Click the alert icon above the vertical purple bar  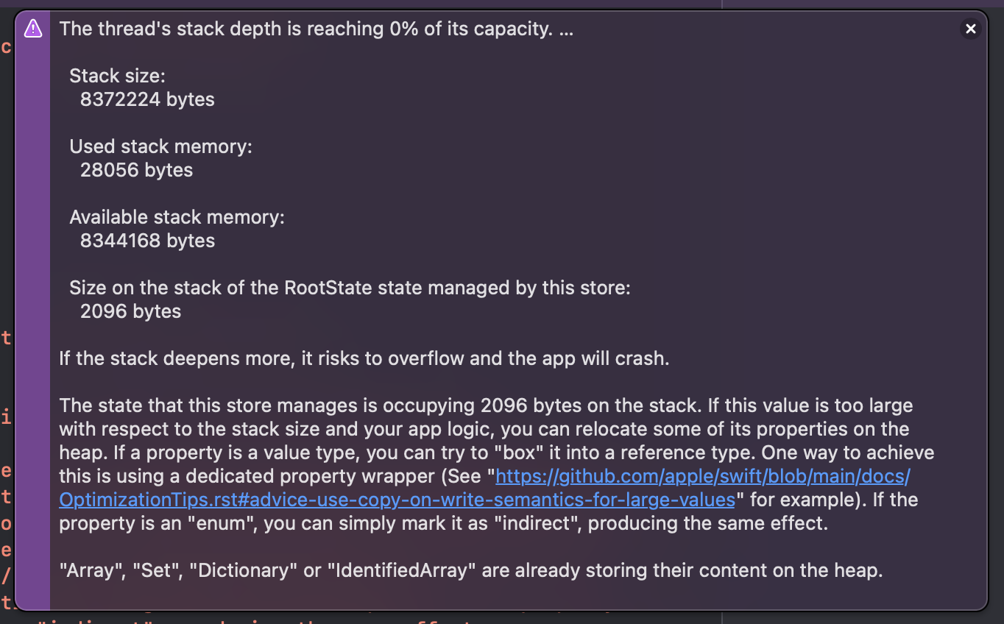click(33, 29)
